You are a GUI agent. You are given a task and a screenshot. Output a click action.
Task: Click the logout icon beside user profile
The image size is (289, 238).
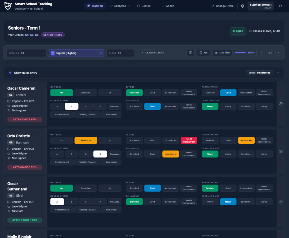pyautogui.click(x=281, y=6)
